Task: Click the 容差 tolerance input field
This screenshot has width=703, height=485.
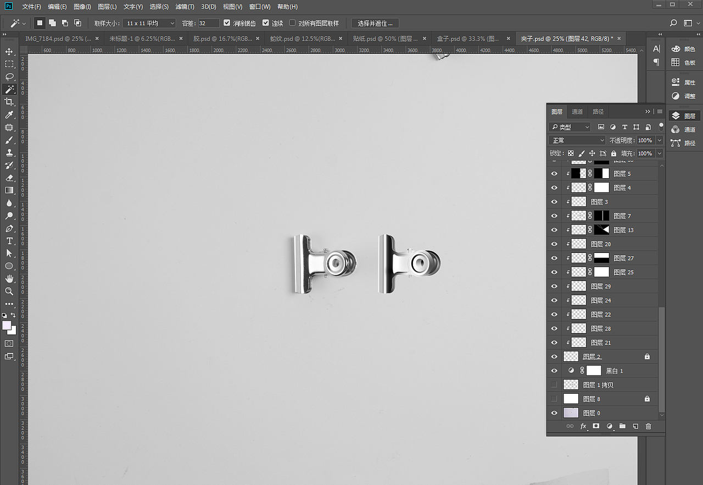Action: pyautogui.click(x=209, y=23)
